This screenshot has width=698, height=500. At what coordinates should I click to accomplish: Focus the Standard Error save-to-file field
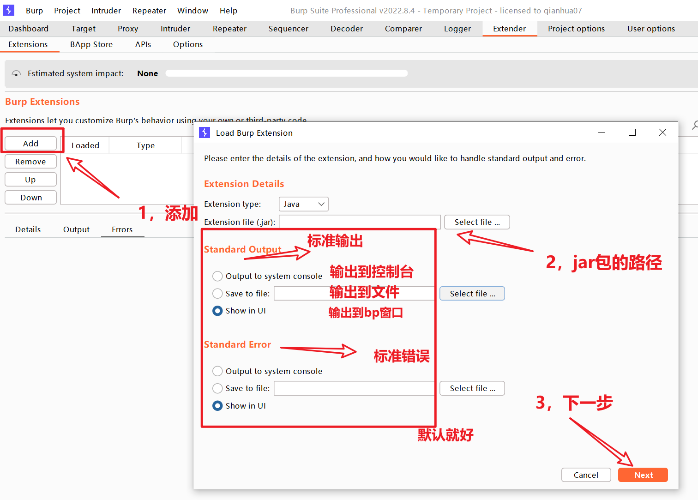[354, 388]
